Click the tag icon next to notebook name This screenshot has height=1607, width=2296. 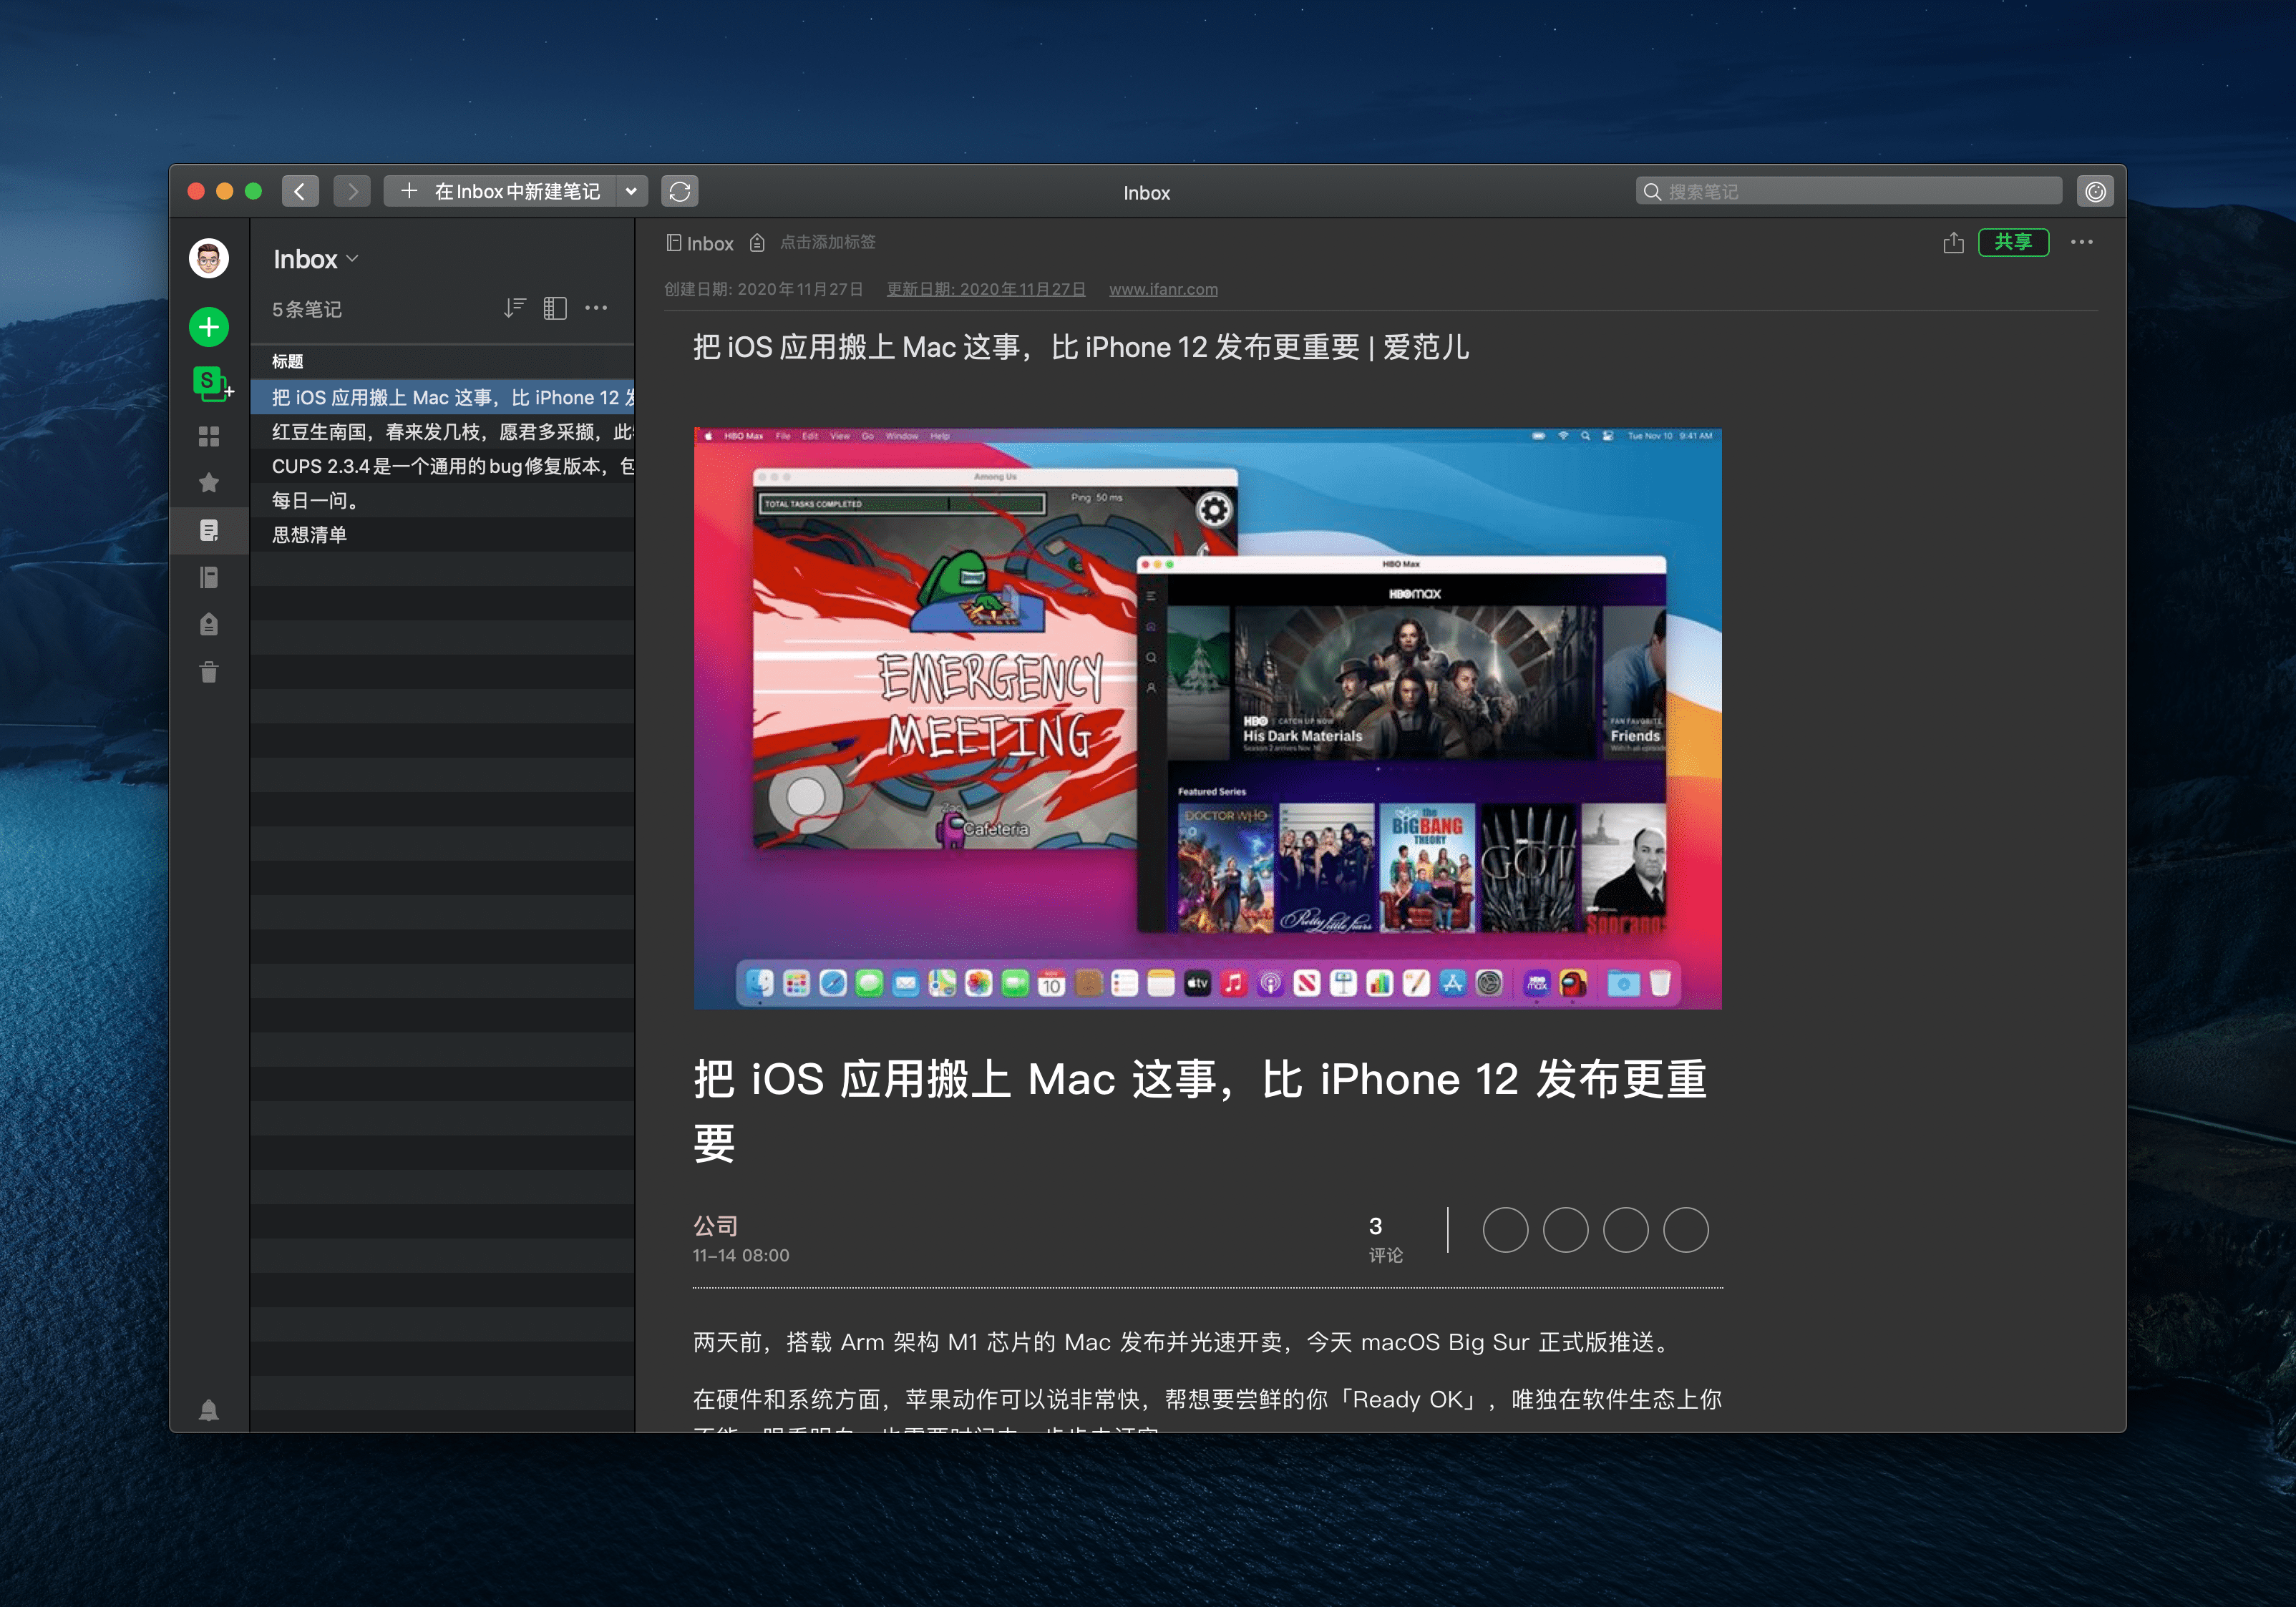point(757,243)
